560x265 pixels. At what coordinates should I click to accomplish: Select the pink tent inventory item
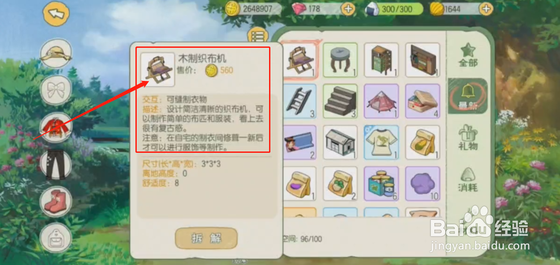pos(381,101)
